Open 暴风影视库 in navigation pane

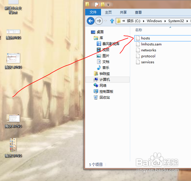click(x=108, y=44)
